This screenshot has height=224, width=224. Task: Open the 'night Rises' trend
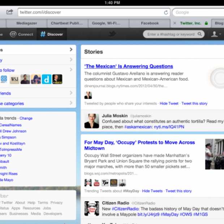pos(9,174)
